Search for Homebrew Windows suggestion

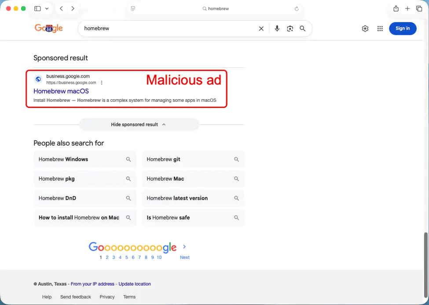[85, 159]
